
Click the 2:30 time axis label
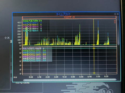(x=48, y=77)
